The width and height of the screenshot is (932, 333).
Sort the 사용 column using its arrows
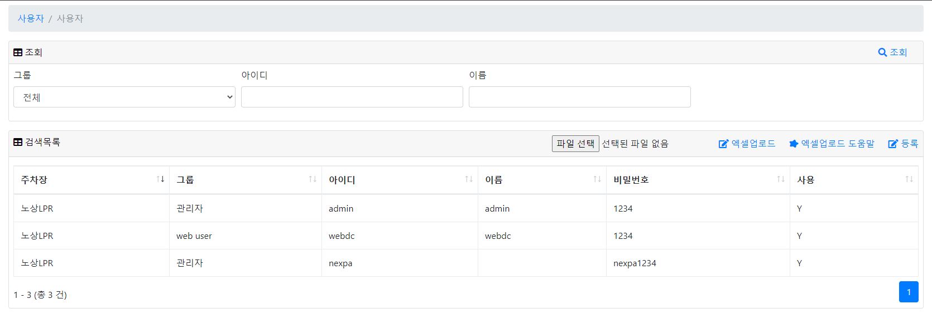(x=909, y=179)
